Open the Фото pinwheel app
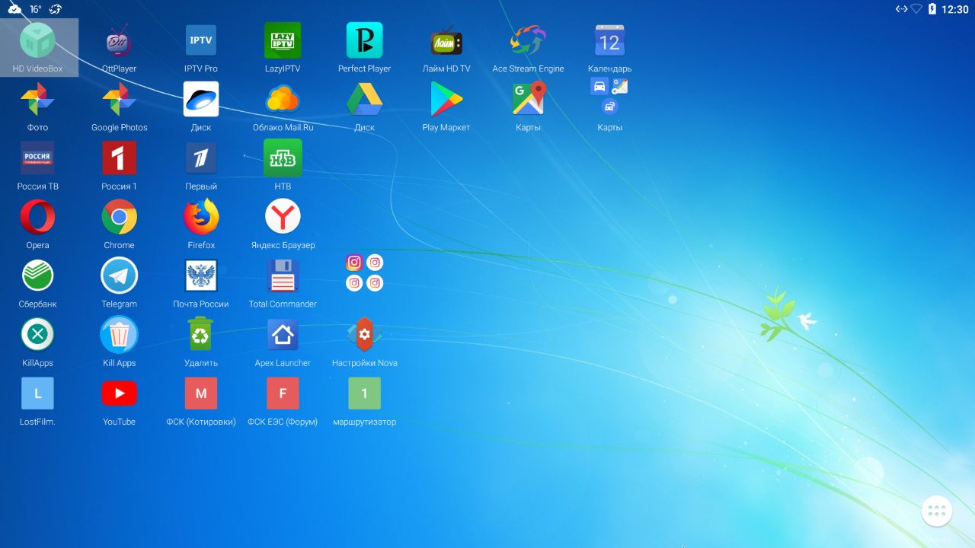This screenshot has width=975, height=548. coord(37,99)
